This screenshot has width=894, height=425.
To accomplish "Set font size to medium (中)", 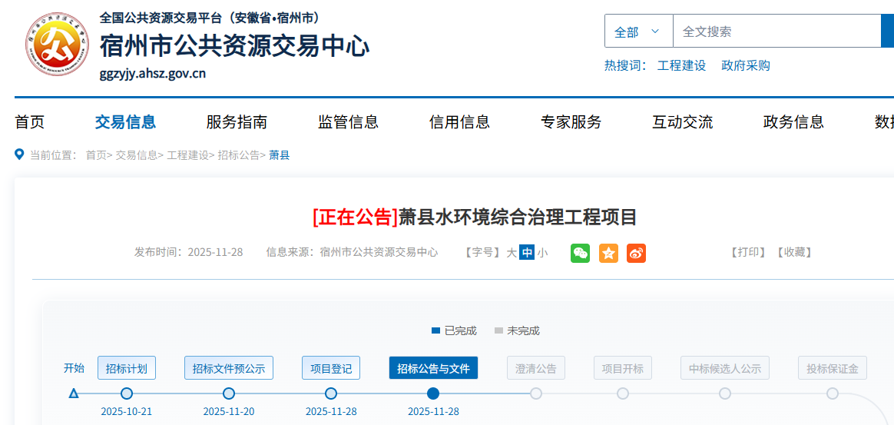I will click(x=526, y=252).
